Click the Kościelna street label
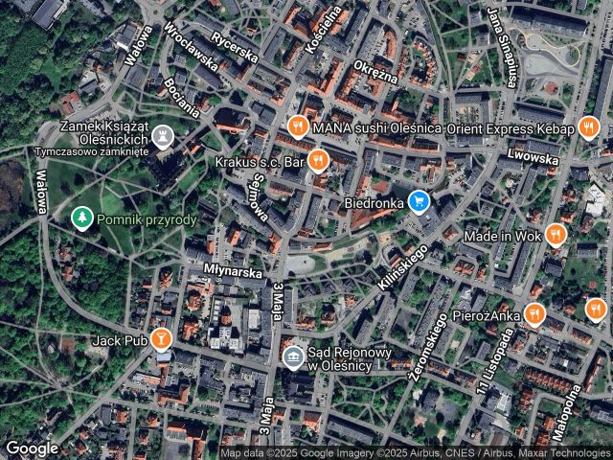This screenshot has width=613, height=460. [x=324, y=30]
